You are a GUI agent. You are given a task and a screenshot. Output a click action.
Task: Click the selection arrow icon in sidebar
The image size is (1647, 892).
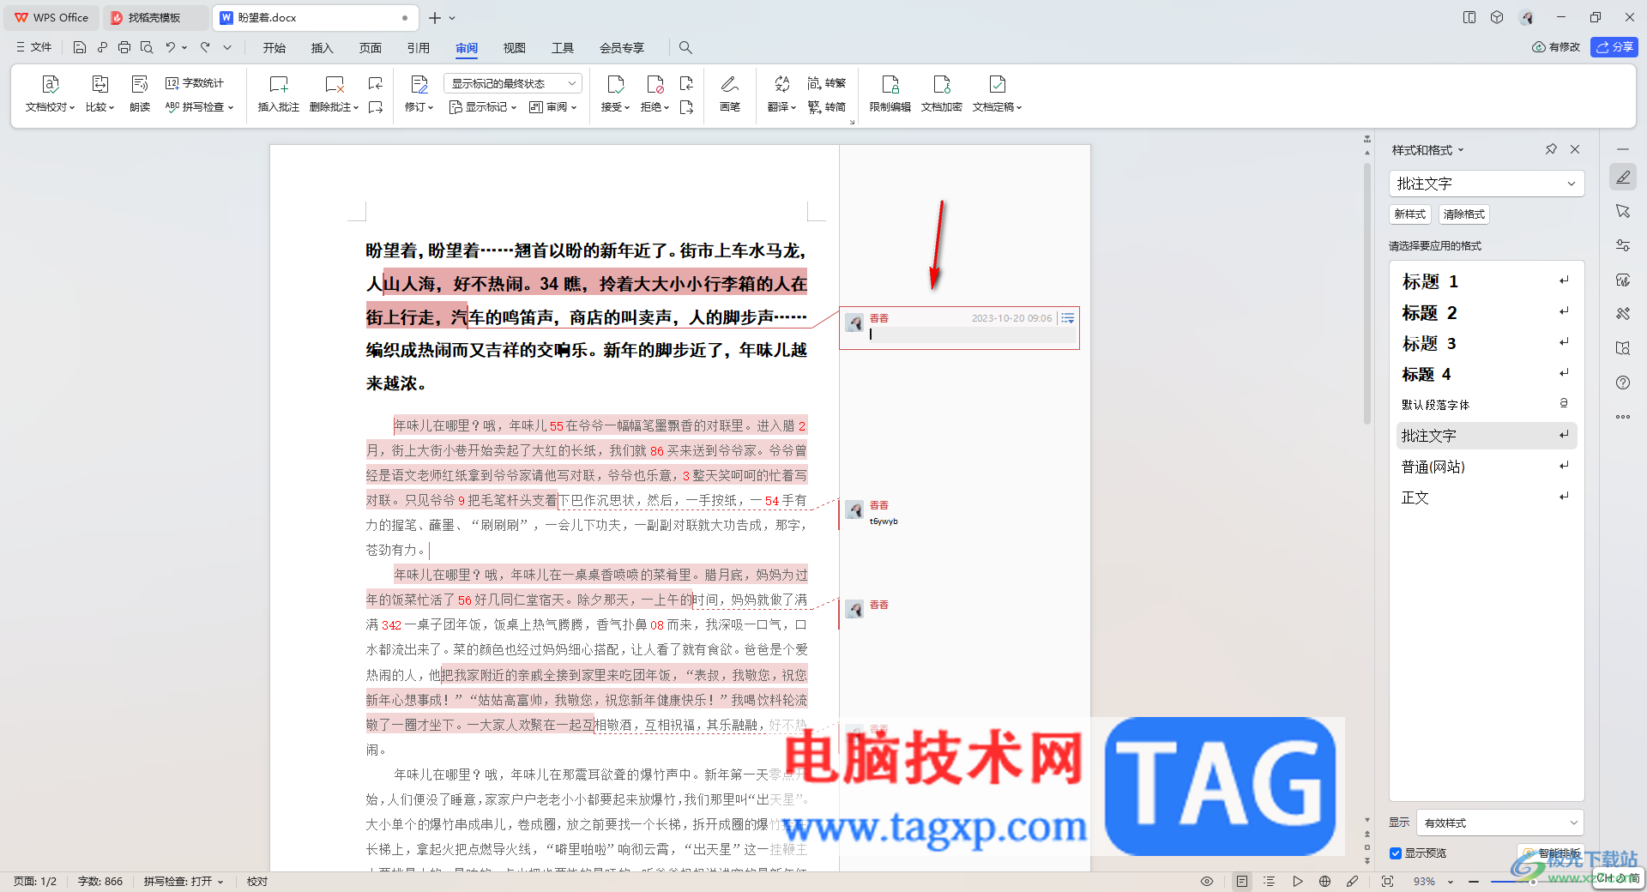1623,211
